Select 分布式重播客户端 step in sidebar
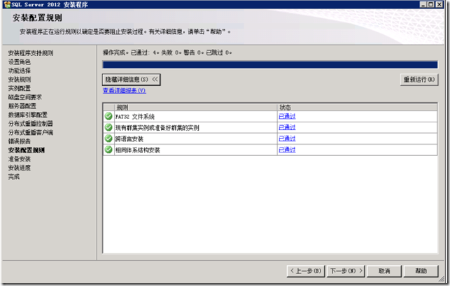The height and width of the screenshot is (286, 450). point(30,133)
